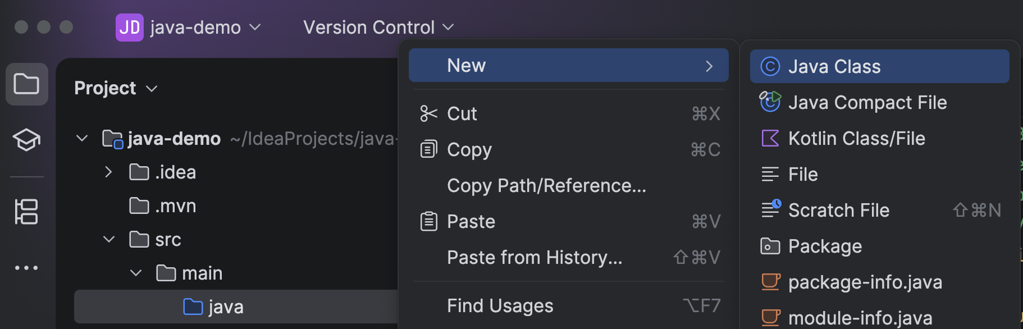
Task: Open the Project view dropdown chevron
Action: tap(150, 88)
